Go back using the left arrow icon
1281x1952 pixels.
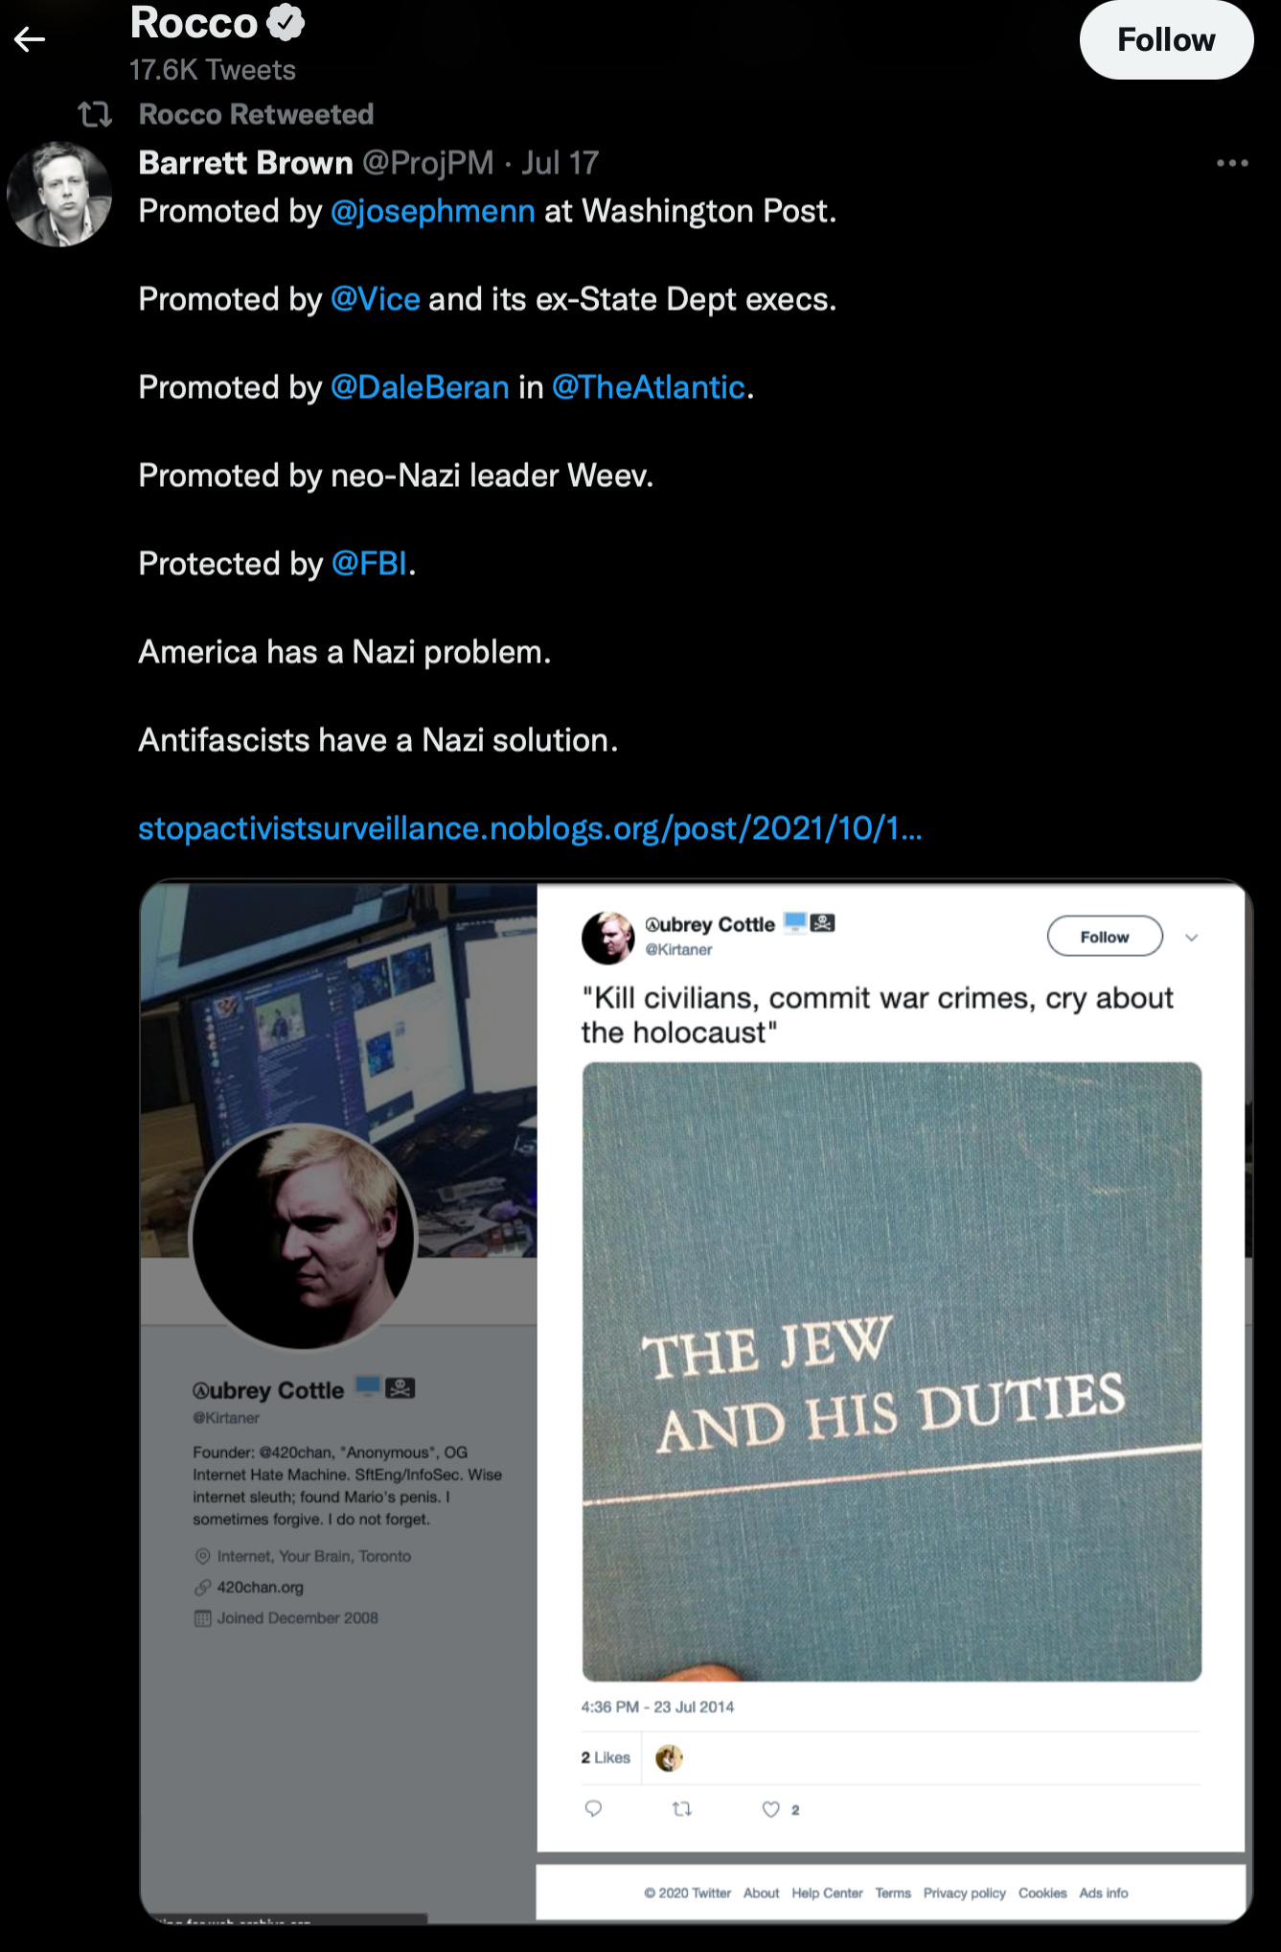30,39
